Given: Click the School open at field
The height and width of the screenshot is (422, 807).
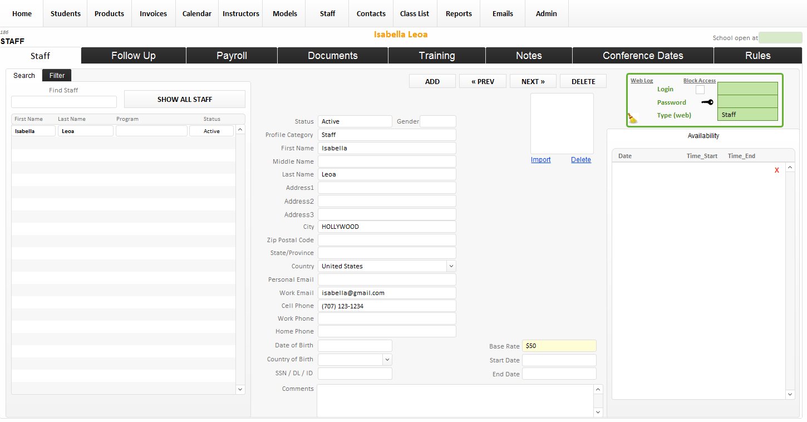Looking at the screenshot, I should [780, 38].
